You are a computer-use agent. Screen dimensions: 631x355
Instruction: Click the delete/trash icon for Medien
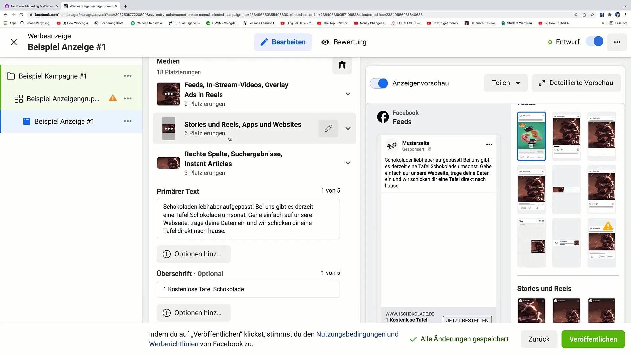(342, 65)
